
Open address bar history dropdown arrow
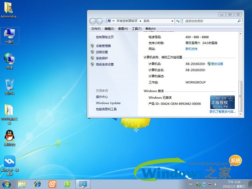pyautogui.click(x=172, y=21)
